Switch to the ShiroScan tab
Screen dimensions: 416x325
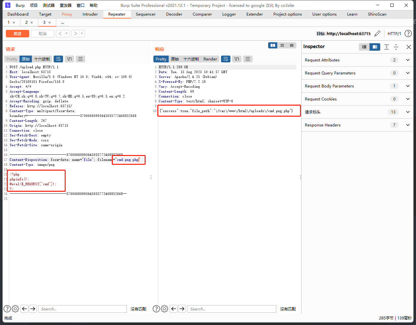click(377, 14)
